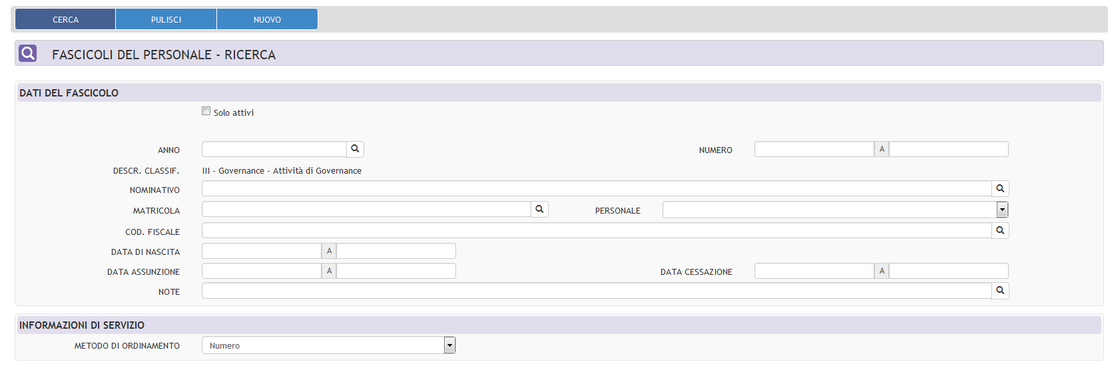Click inside the MATRICOLA text field
The image size is (1114, 372).
point(366,210)
